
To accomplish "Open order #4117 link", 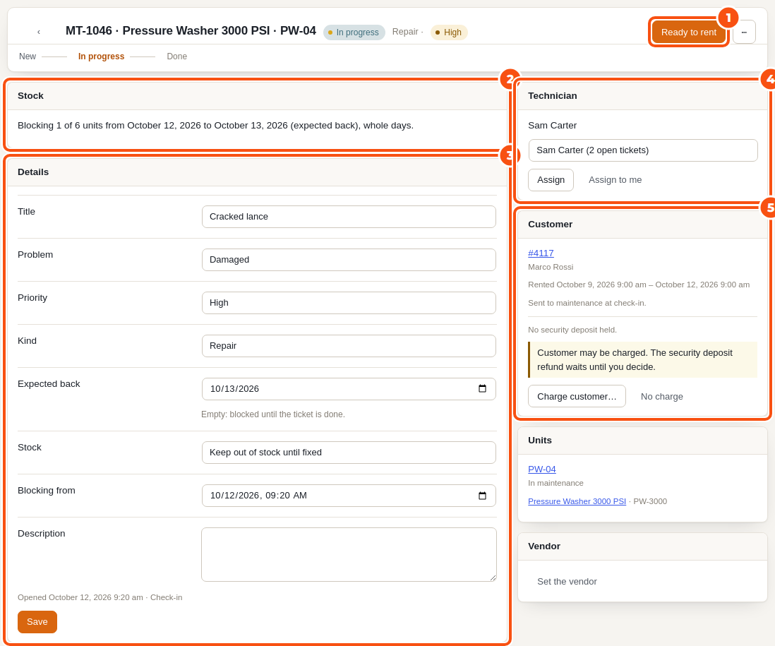I will point(541,253).
